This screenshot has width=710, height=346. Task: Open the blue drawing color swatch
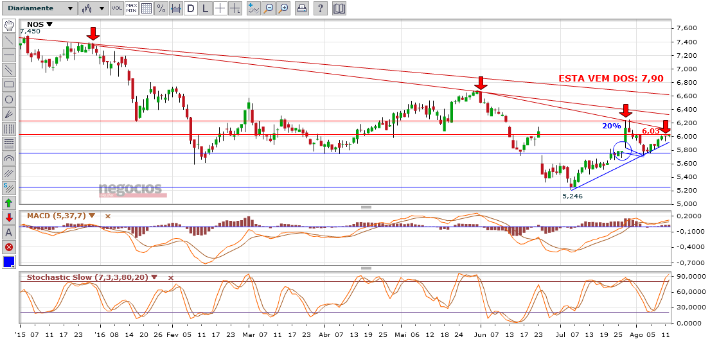9,262
